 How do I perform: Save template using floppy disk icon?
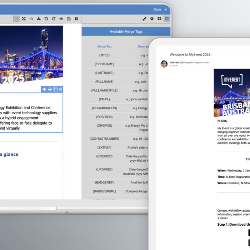(69, 19)
